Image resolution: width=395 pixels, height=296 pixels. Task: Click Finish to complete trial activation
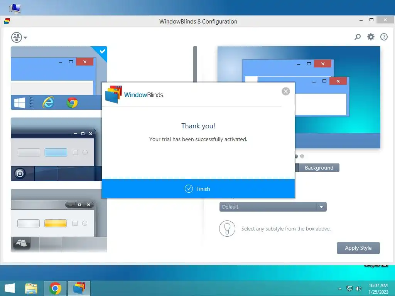(x=198, y=188)
